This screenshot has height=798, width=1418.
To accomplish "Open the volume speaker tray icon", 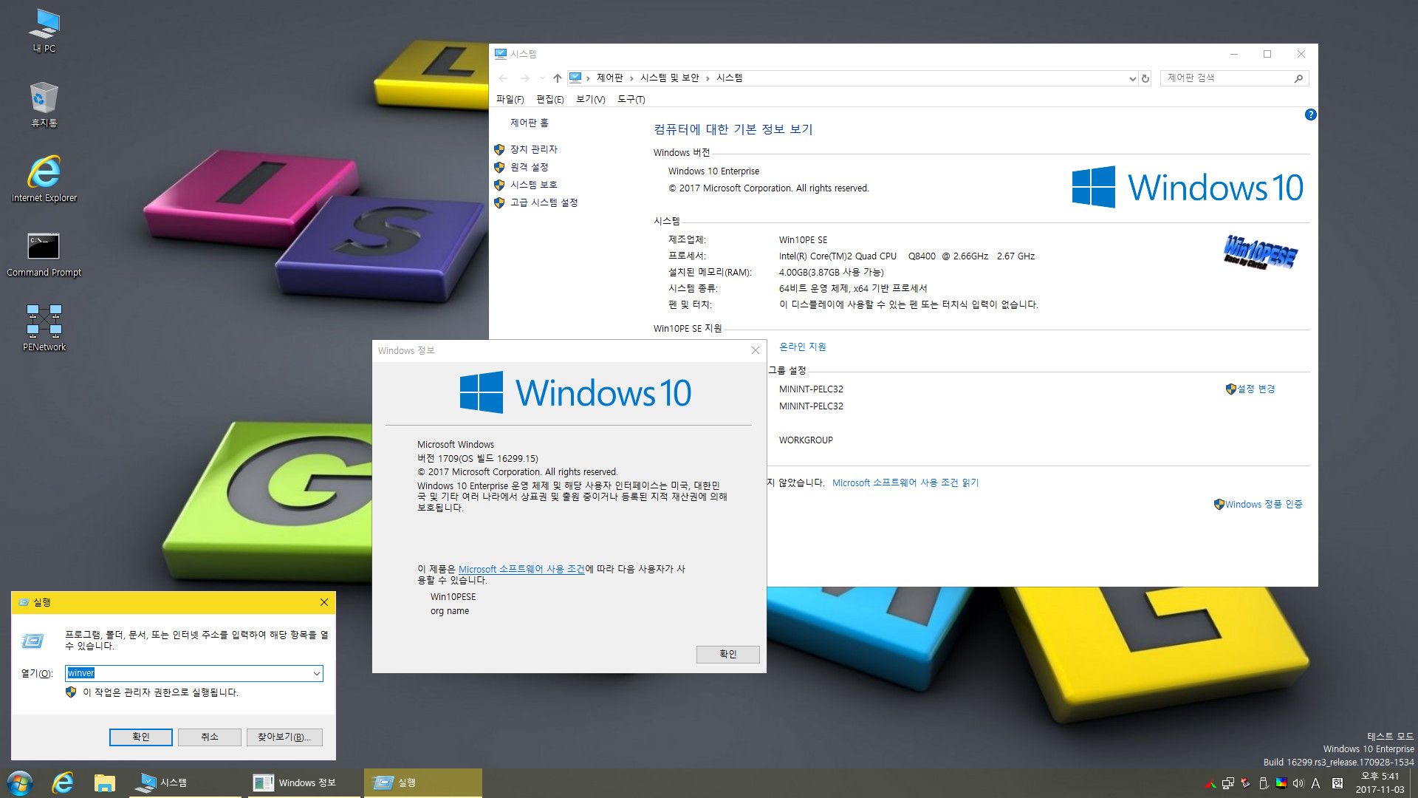I will 1298,783.
